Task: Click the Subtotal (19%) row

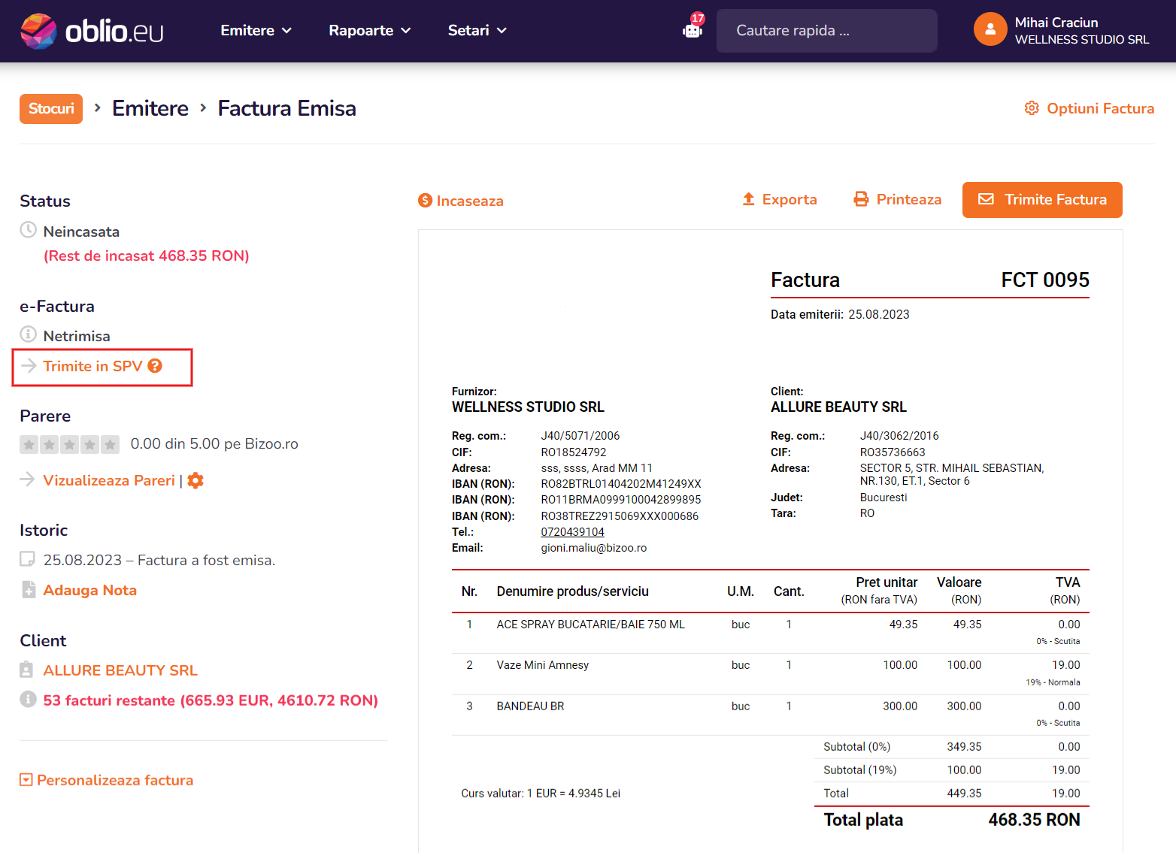Action: pos(952,770)
